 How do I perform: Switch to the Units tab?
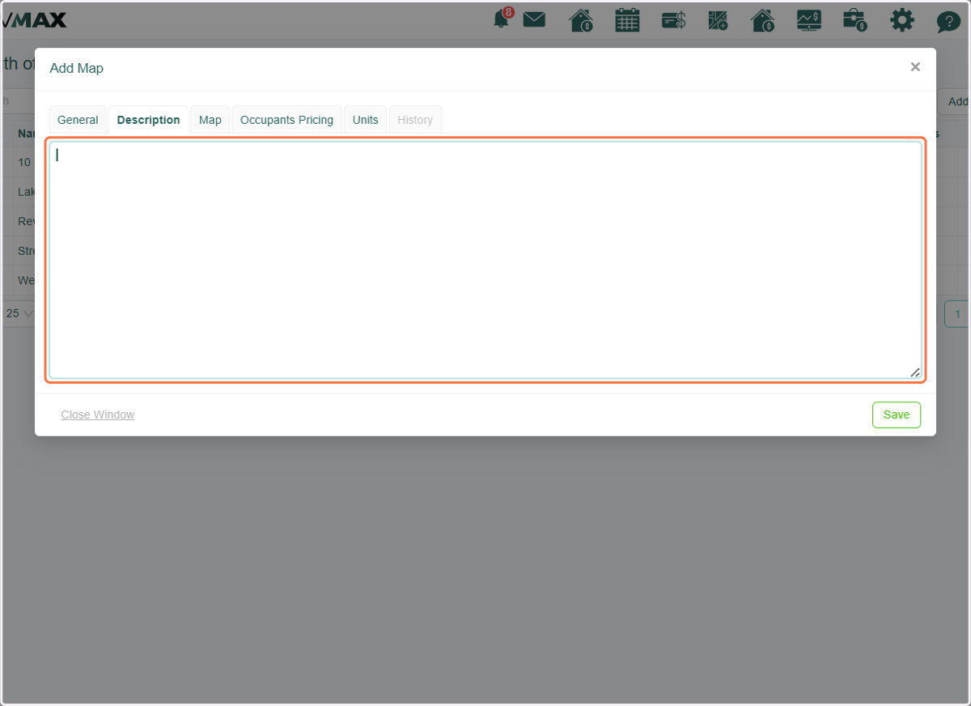pyautogui.click(x=366, y=120)
